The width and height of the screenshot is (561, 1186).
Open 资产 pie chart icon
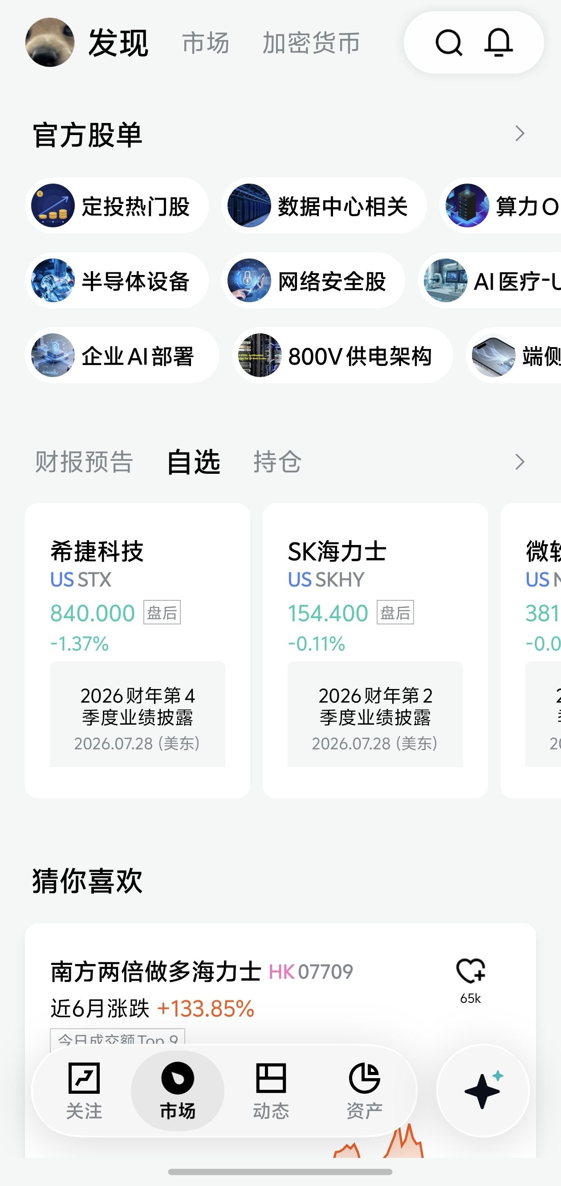click(364, 1091)
